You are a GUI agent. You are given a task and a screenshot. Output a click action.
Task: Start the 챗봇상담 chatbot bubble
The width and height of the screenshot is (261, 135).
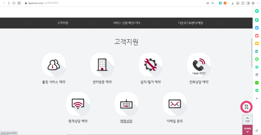pyautogui.click(x=246, y=107)
